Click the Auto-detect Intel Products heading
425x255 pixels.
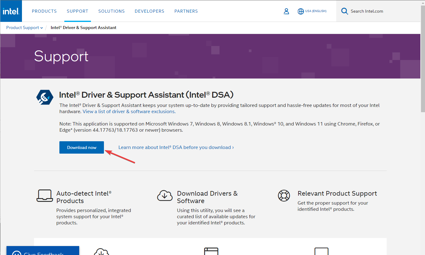click(84, 197)
